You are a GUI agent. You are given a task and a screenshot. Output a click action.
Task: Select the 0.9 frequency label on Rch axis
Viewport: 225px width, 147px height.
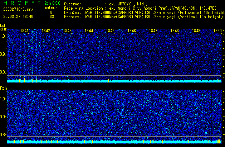pos(3,117)
